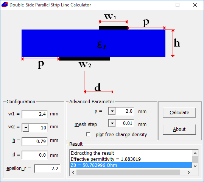
Task: Click the horizontal scrollbar right arrow
Action: click(189, 173)
